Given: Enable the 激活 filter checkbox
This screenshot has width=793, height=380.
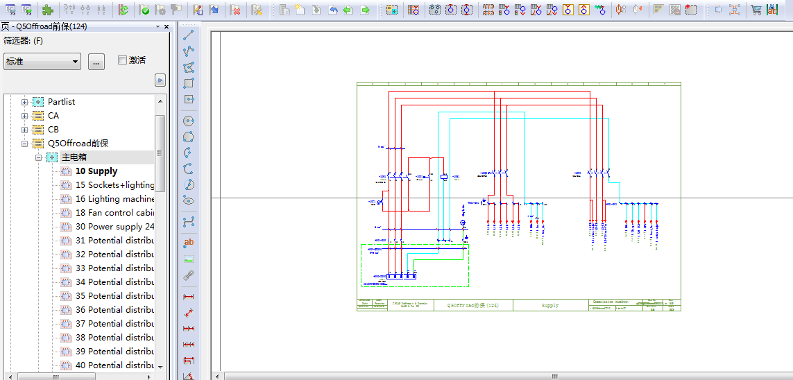Looking at the screenshot, I should pyautogui.click(x=122, y=60).
